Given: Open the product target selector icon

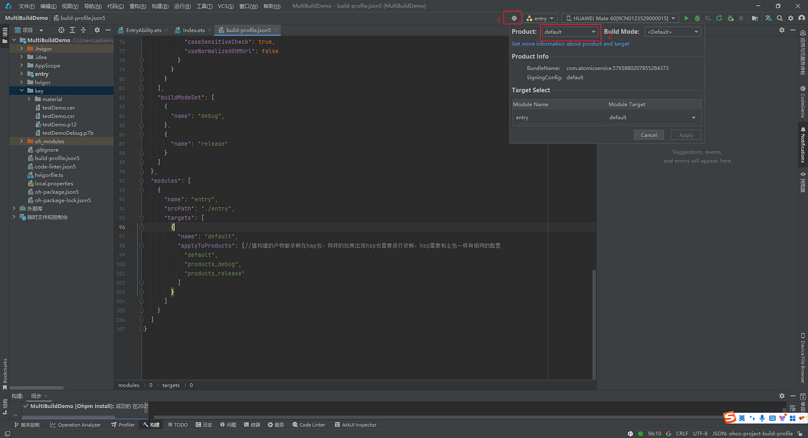Looking at the screenshot, I should (x=514, y=18).
